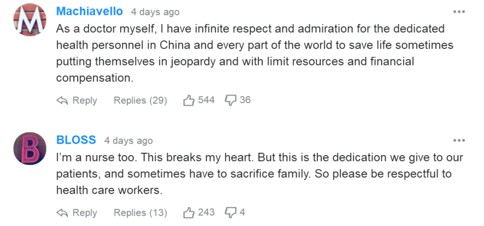Like Machiavello's comment with thumbs up
Image resolution: width=484 pixels, height=226 pixels.
point(189,100)
